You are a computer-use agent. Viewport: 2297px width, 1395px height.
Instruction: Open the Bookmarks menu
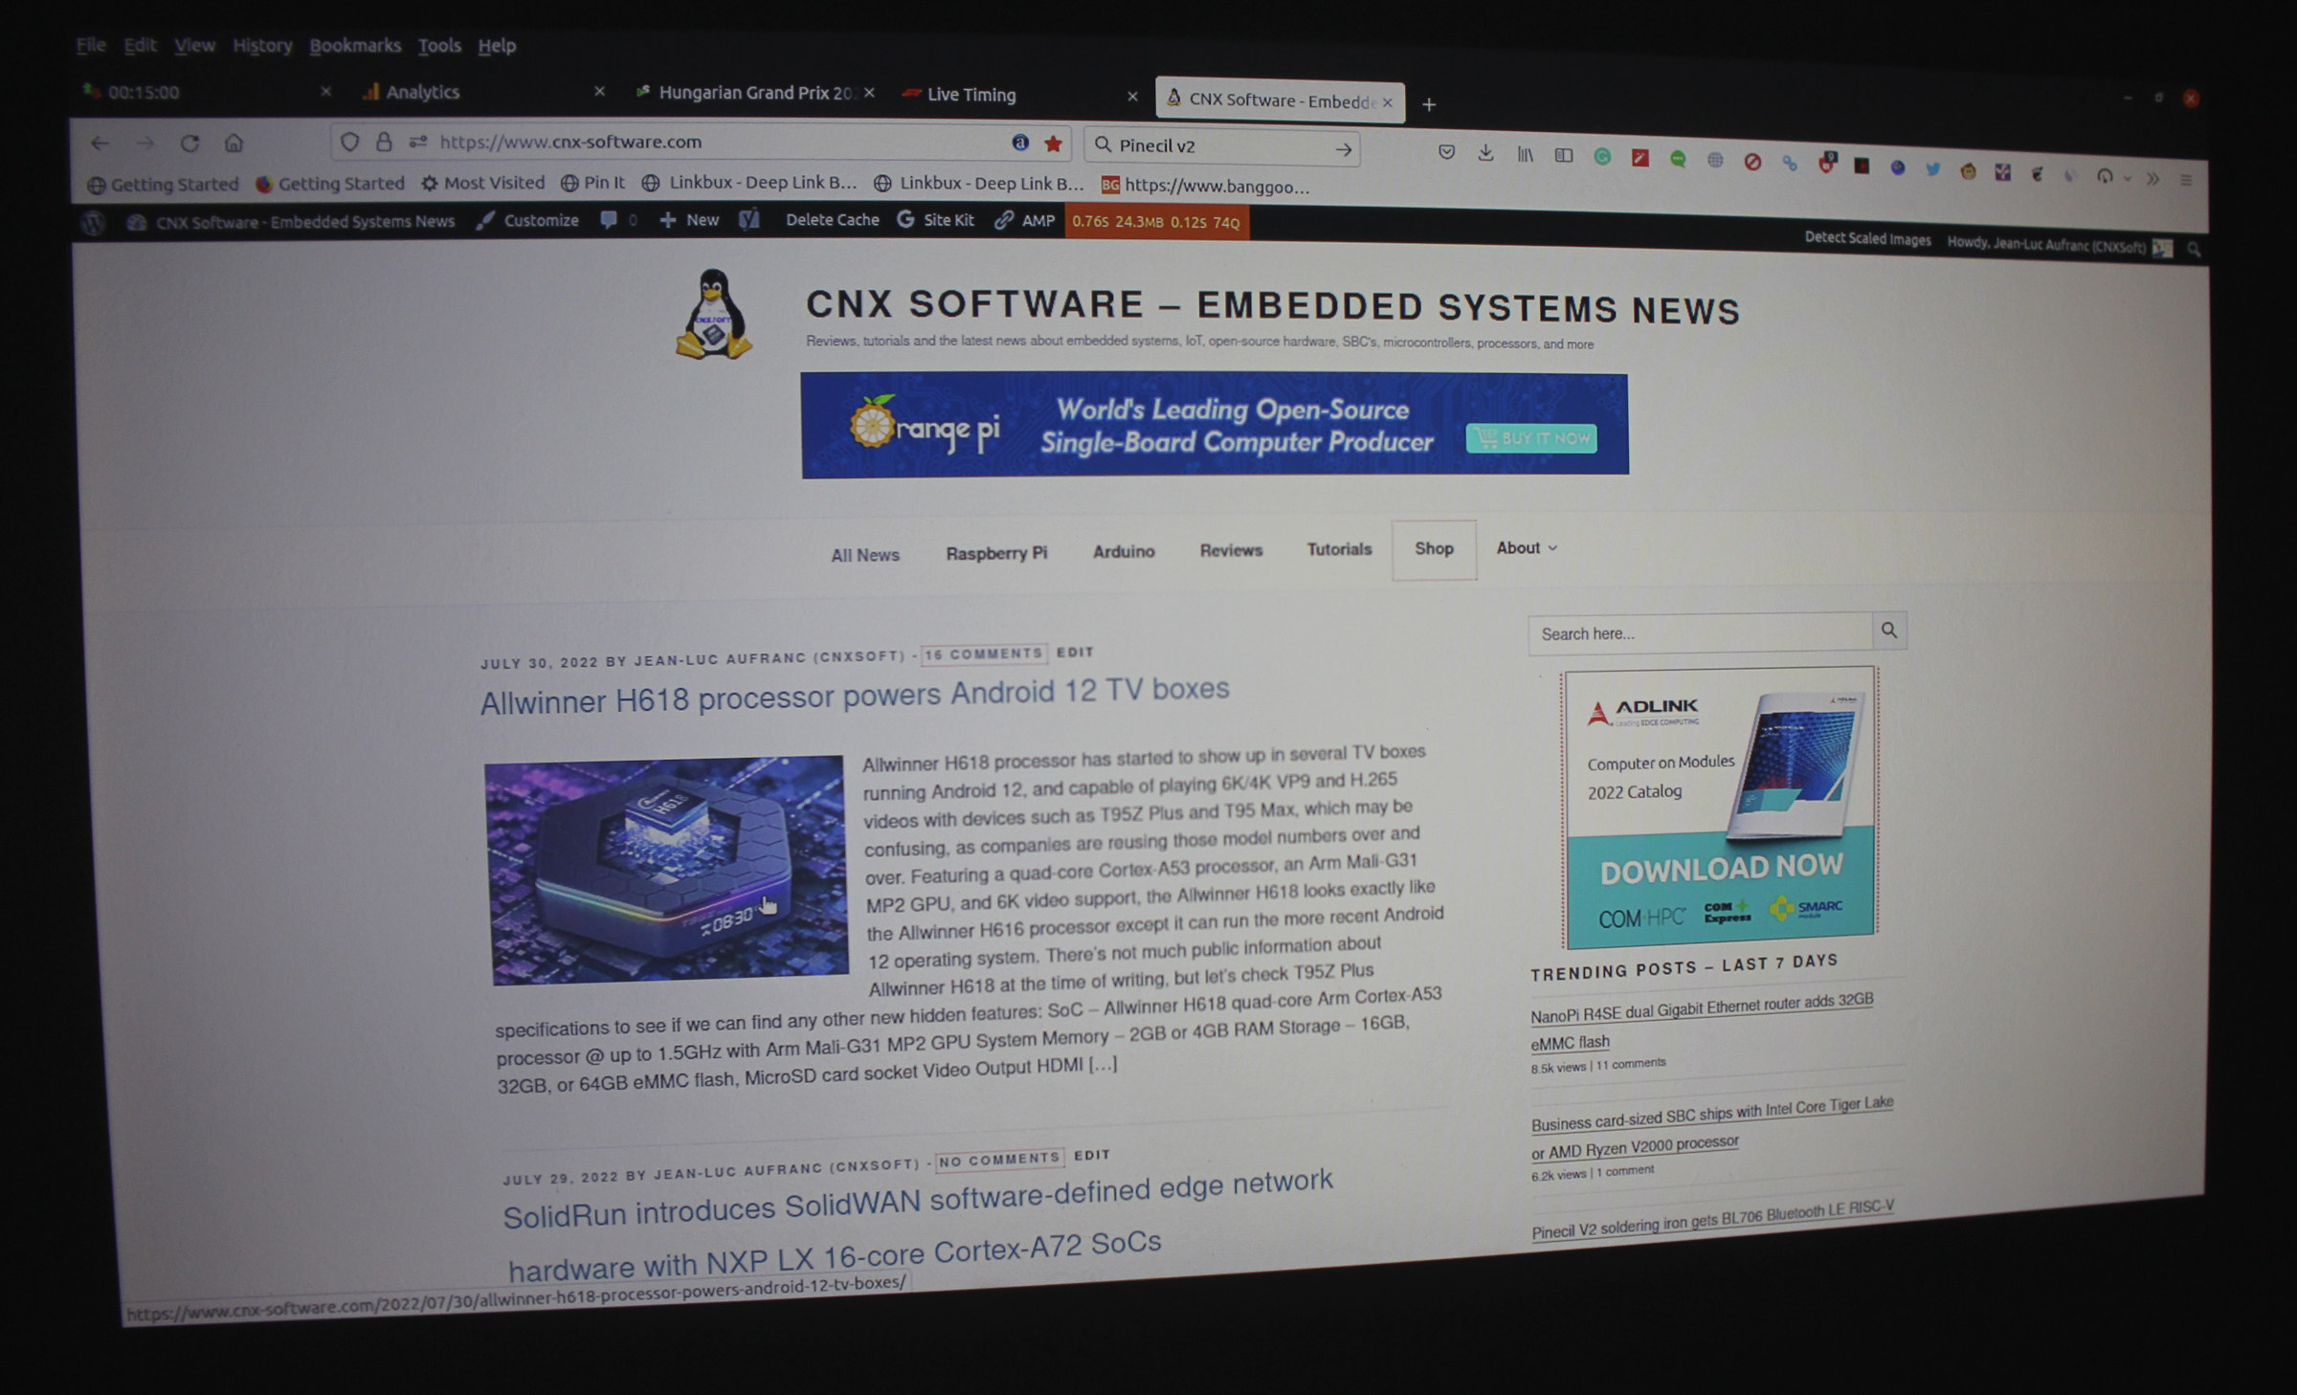pos(355,45)
